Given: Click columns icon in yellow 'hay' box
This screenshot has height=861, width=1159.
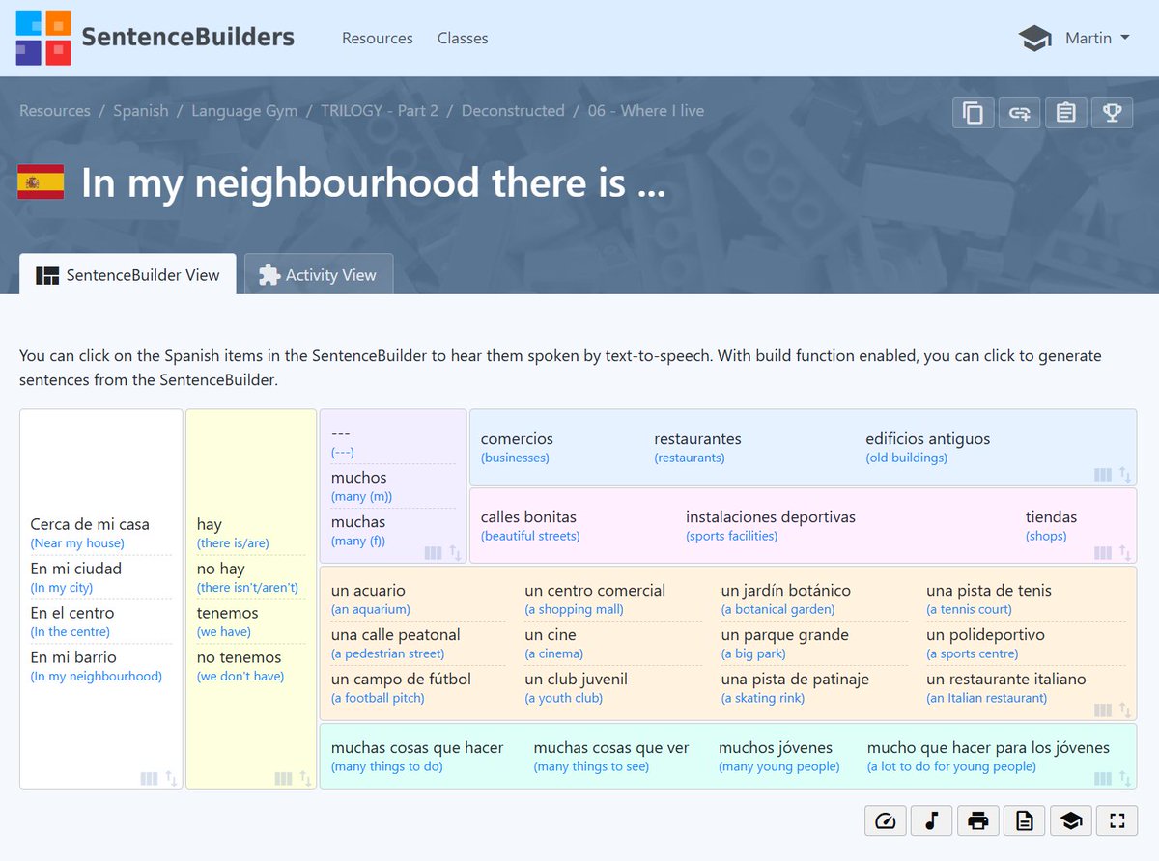Looking at the screenshot, I should pos(283,778).
